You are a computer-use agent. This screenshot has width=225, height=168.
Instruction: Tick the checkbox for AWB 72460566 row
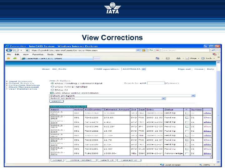coord(187,140)
